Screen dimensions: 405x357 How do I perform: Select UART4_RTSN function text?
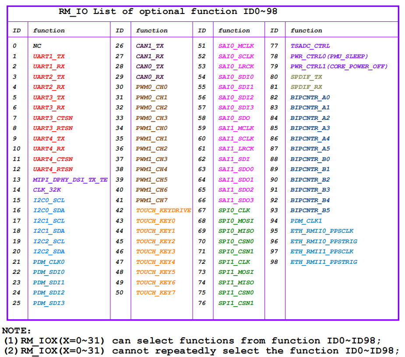[53, 169]
